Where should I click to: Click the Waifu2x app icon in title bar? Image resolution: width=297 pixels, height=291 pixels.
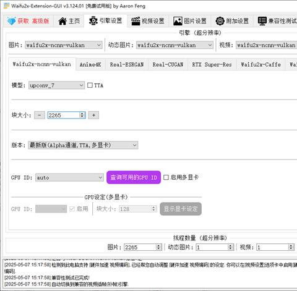6,6
